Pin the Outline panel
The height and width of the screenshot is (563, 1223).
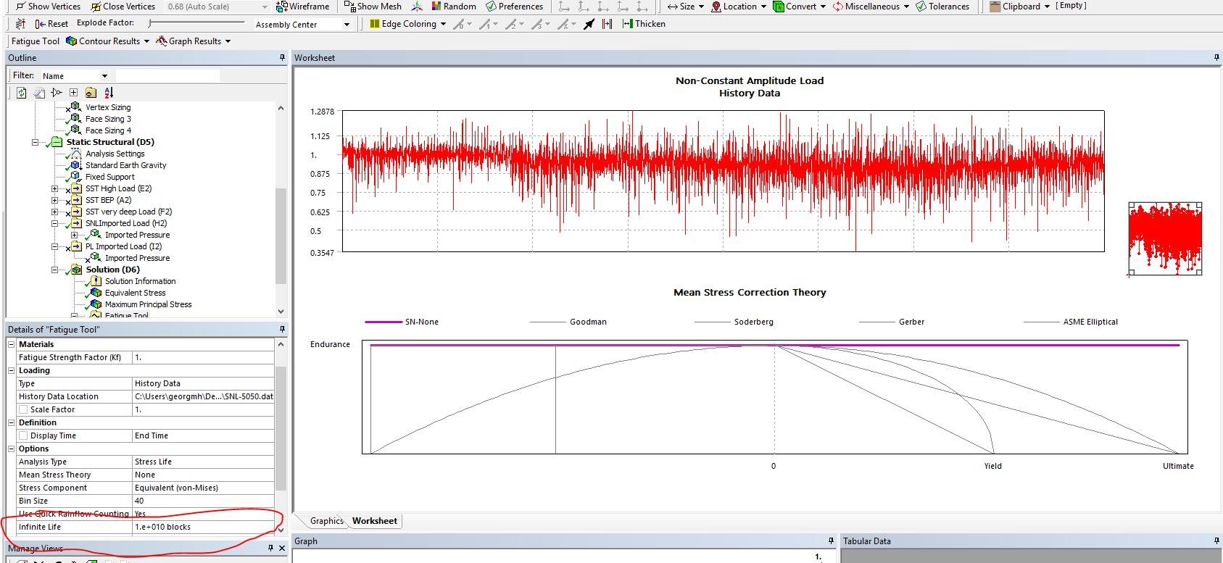[282, 58]
